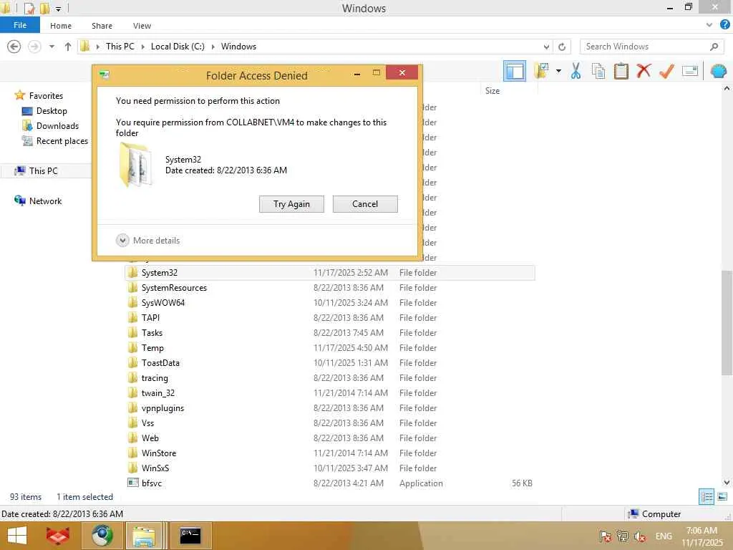733x550 pixels.
Task: Switch to Details view icon in status bar
Action: pos(707,496)
